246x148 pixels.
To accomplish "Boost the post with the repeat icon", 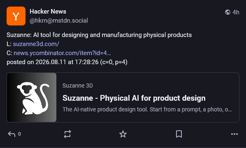I will coord(67,134).
